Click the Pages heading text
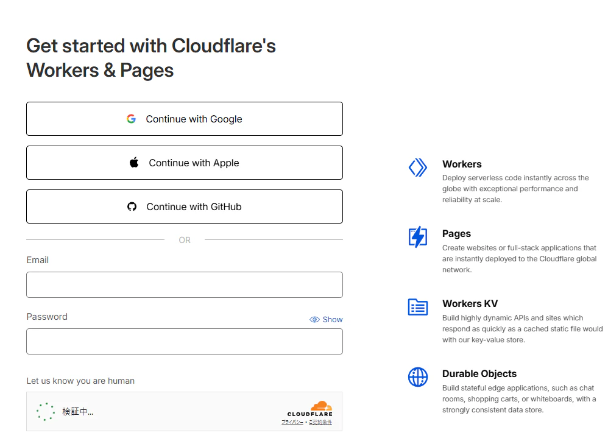 (456, 234)
